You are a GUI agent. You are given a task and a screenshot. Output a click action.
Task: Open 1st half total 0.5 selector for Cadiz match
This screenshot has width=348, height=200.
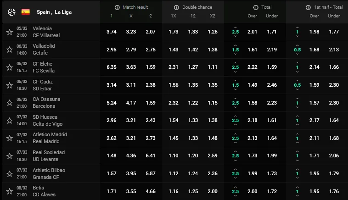(x=297, y=85)
